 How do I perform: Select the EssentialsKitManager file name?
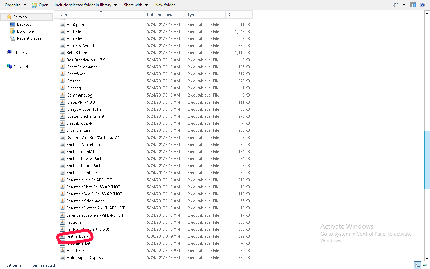(x=85, y=201)
